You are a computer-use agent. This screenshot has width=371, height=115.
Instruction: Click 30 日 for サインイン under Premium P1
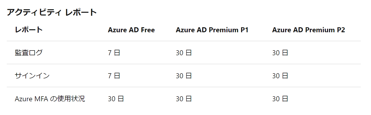[x=184, y=76]
